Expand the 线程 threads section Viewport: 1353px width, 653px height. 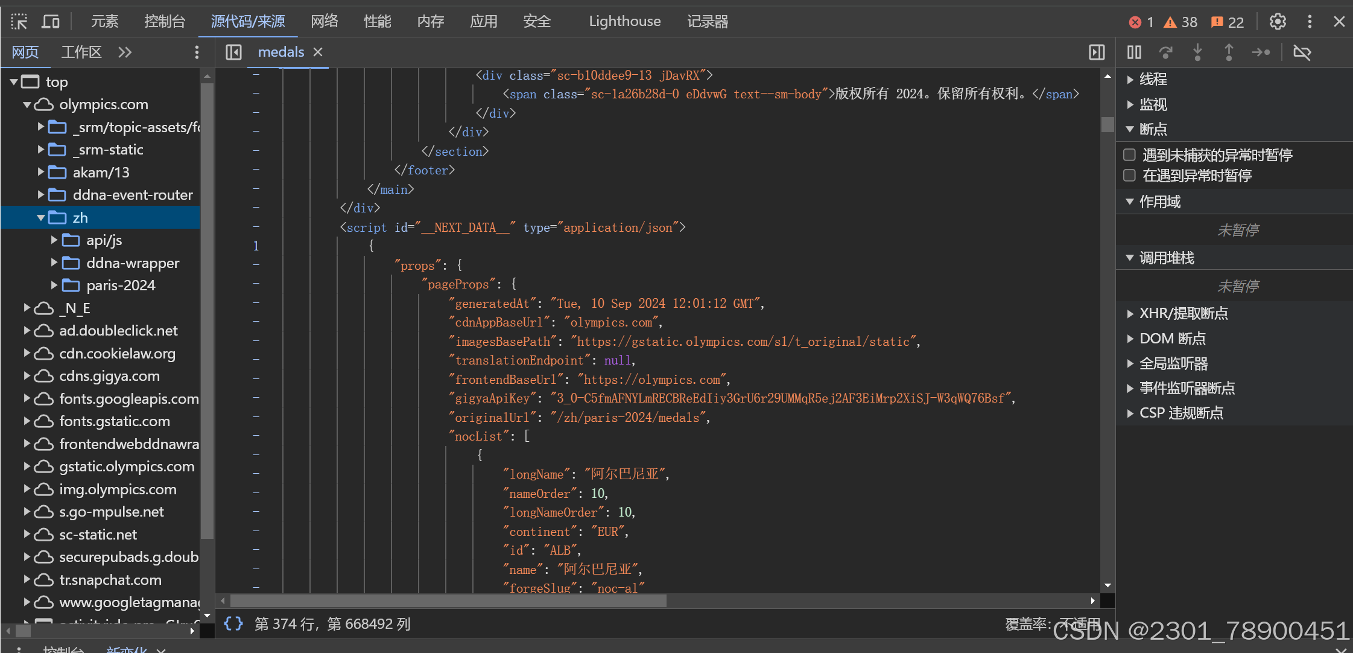(1130, 80)
